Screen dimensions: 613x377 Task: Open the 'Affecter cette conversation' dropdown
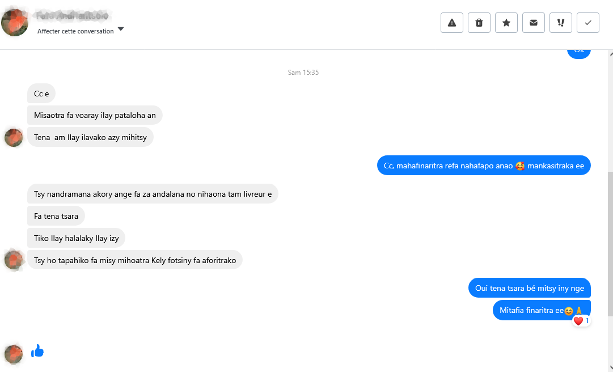75,31
